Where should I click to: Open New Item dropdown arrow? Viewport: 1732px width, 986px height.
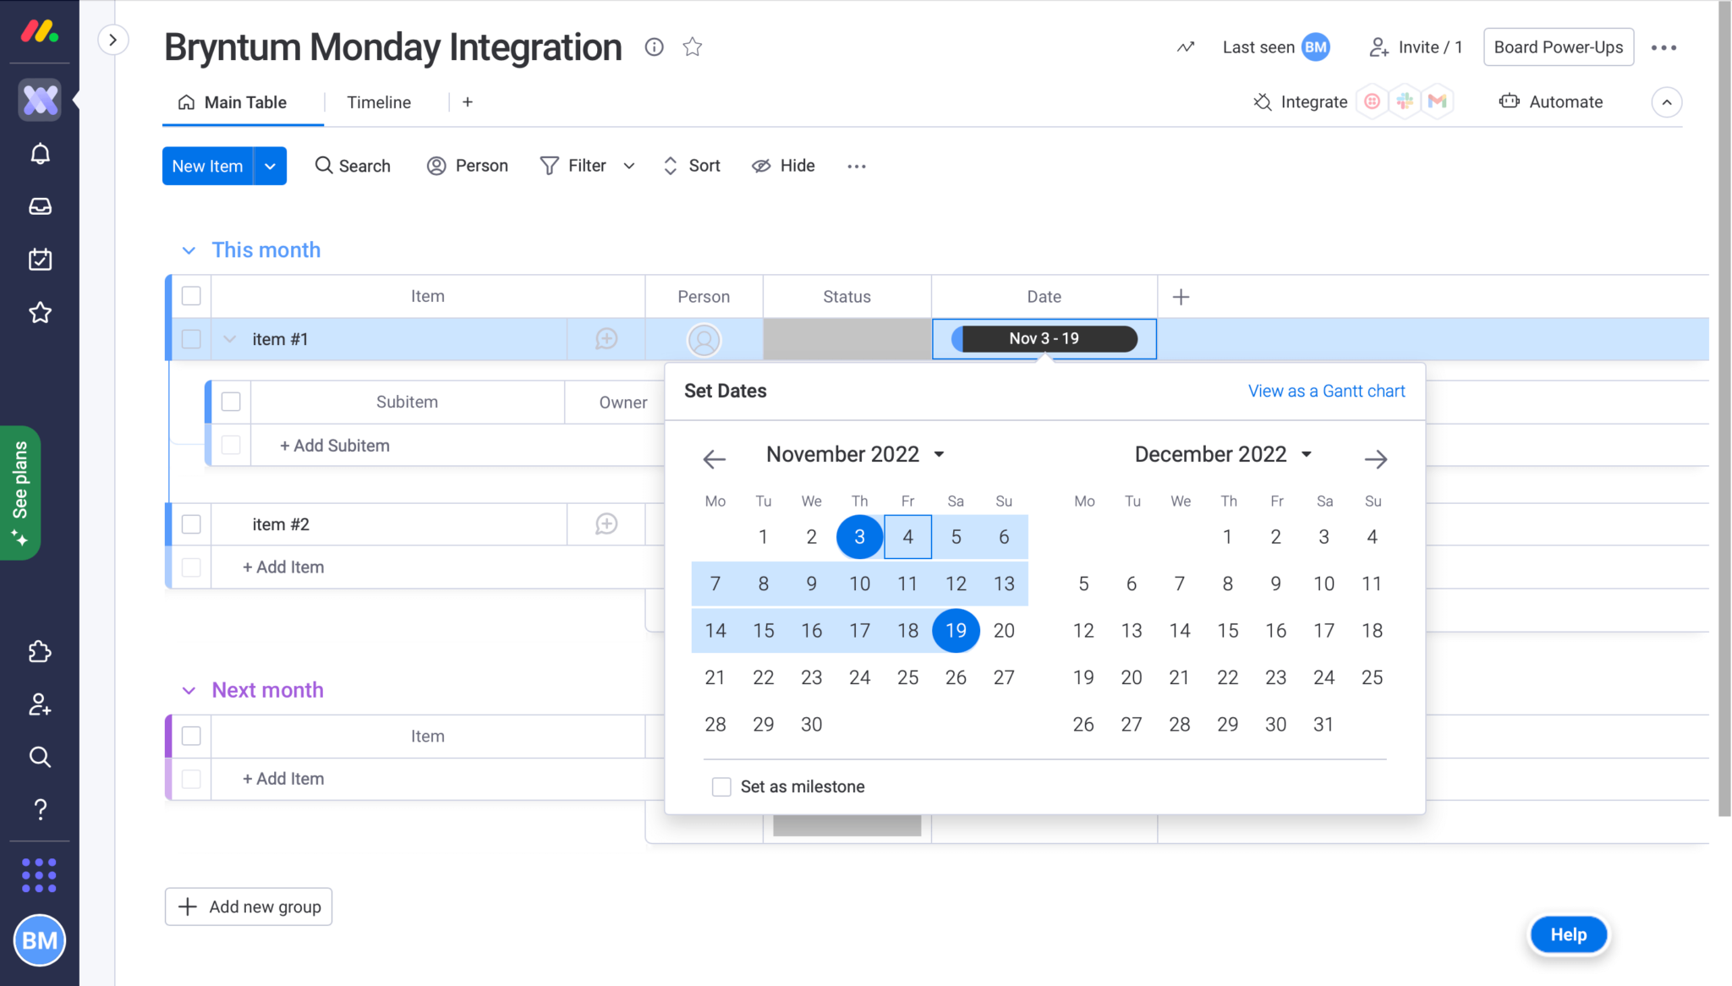pyautogui.click(x=270, y=166)
